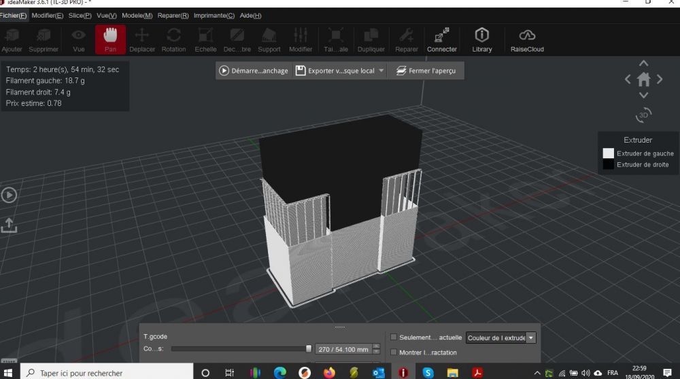This screenshot has height=379, width=680.
Task: Click the Connecter printer icon
Action: coord(442,39)
